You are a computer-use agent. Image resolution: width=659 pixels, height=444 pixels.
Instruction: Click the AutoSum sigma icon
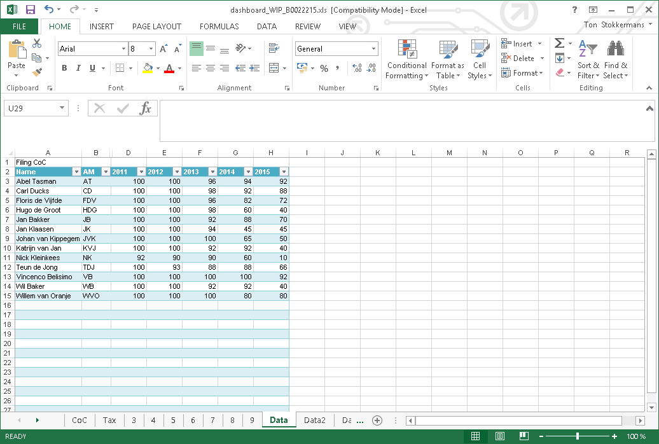[x=559, y=43]
